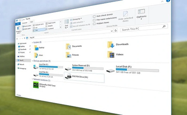Viewport: 187px width, 115px height.
Task: Switch to the View tab
Action: [32, 22]
